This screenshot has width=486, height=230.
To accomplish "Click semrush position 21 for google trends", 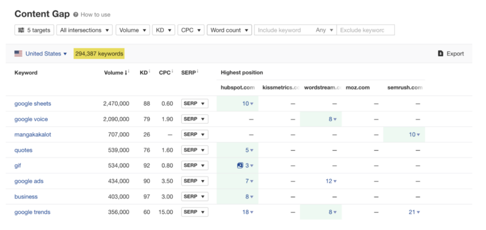I will click(x=414, y=212).
